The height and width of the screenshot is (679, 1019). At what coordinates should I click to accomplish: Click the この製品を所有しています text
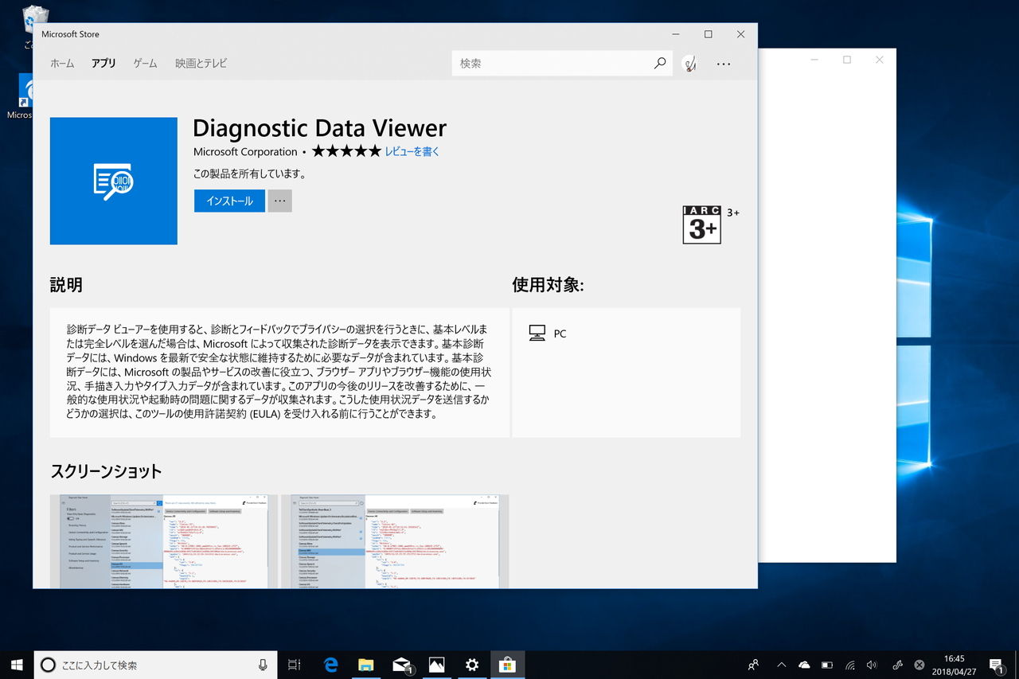tap(249, 174)
